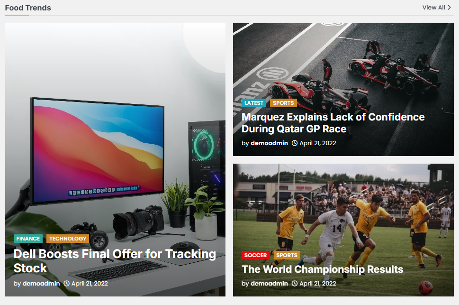The height and width of the screenshot is (305, 459).
Task: Open the LATEST category tag
Action: pyautogui.click(x=254, y=103)
